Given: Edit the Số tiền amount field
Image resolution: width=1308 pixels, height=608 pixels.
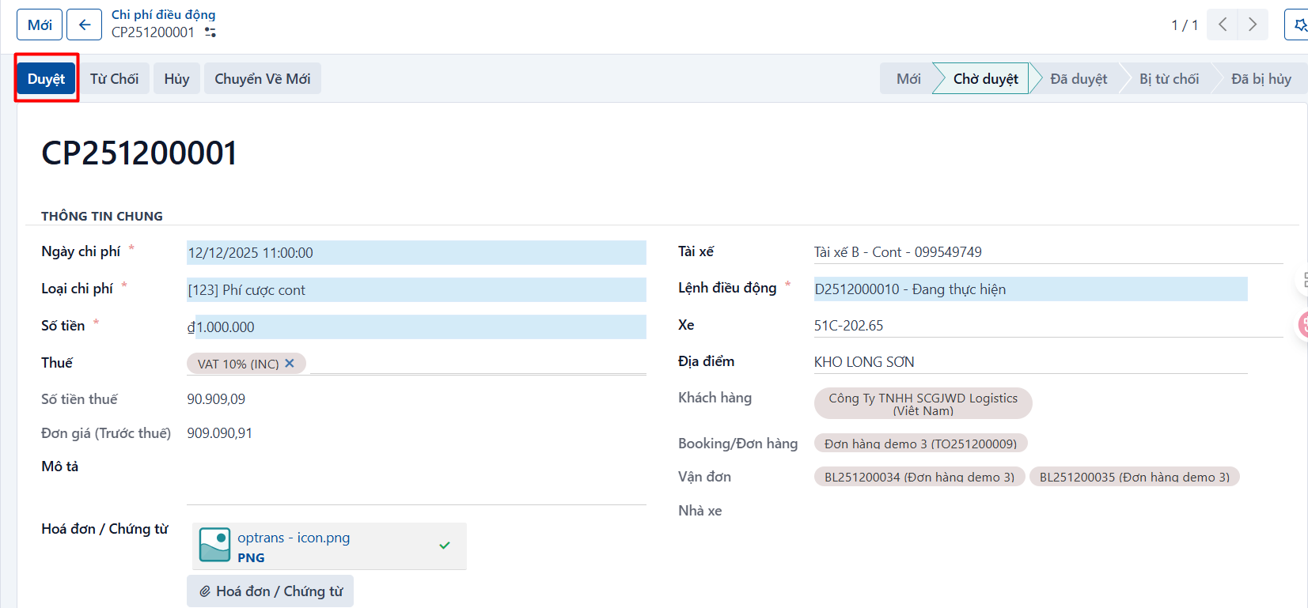Looking at the screenshot, I should [x=416, y=327].
